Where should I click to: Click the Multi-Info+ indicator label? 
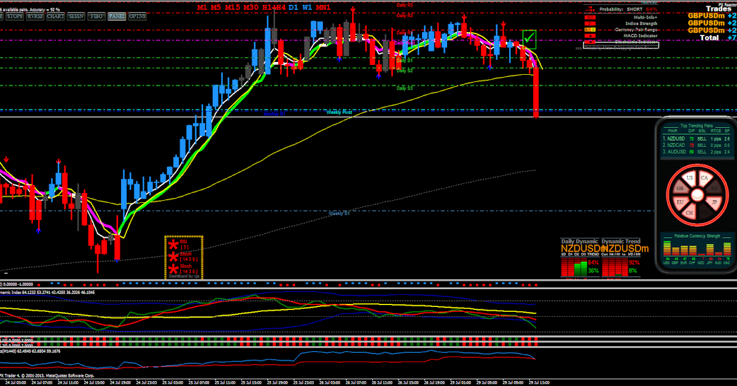(x=645, y=17)
